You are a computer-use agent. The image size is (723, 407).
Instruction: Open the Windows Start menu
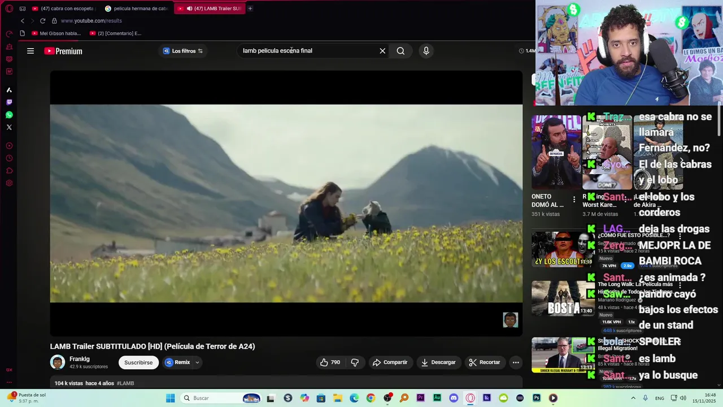pos(170,398)
